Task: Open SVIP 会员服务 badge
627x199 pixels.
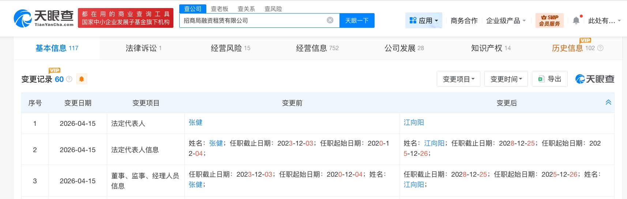Action: pos(549,20)
